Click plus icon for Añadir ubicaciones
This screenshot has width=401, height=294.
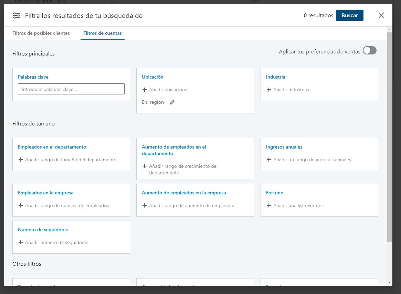(145, 90)
